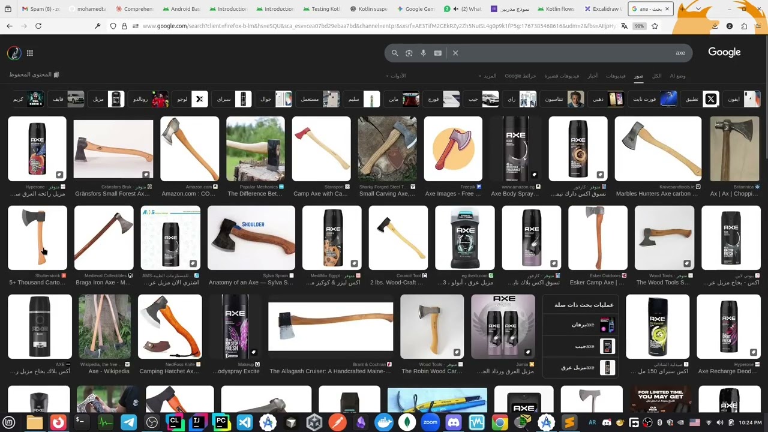Viewport: 768px width, 432px height.
Task: Click the Google logo
Action: 724,52
